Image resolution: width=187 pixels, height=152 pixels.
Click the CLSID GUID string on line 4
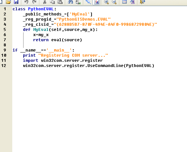105,24
